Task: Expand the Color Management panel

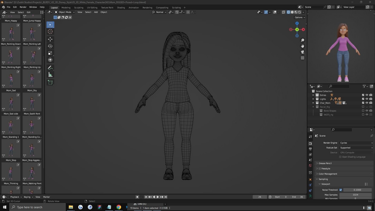Action: pos(328,174)
